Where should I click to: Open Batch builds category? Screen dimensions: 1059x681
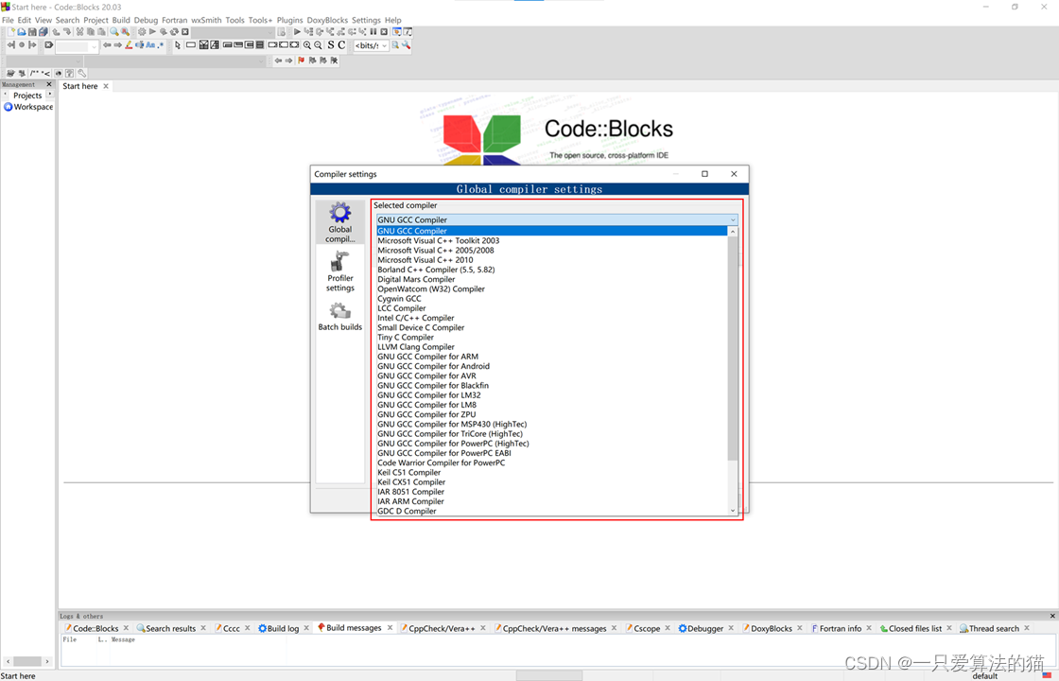click(340, 316)
